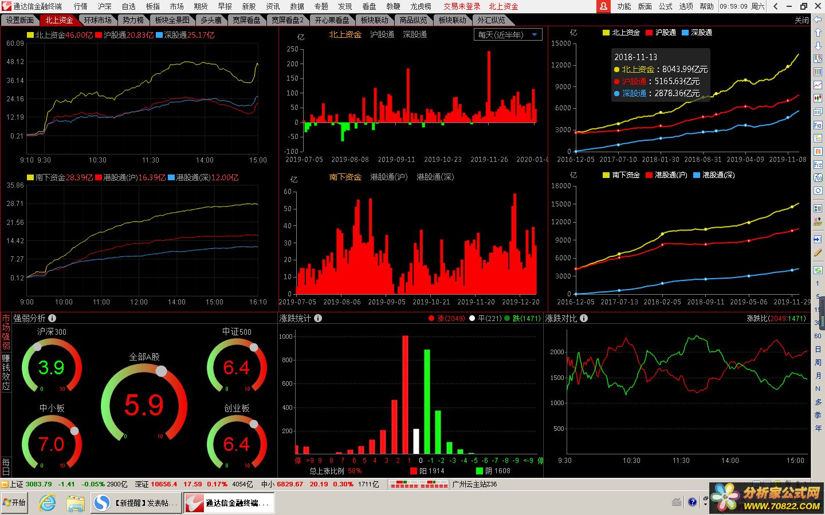825x515 pixels.
Task: Select the 沪股通 bar chart series
Action: (x=382, y=34)
